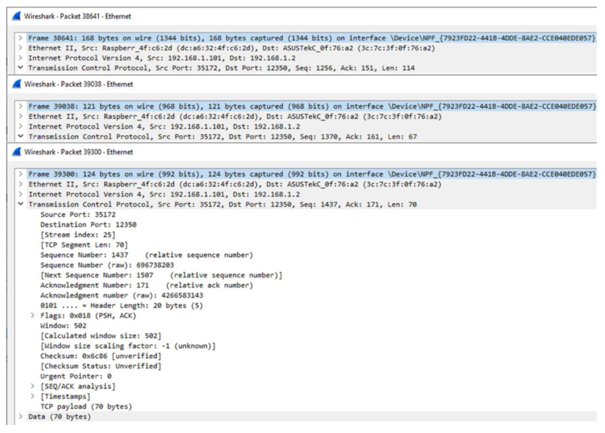605x433 pixels.
Task: Select the Checksum: 0x6c86 line
Action: pyautogui.click(x=100, y=356)
